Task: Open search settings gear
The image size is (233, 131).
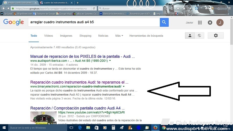Action: (216, 36)
